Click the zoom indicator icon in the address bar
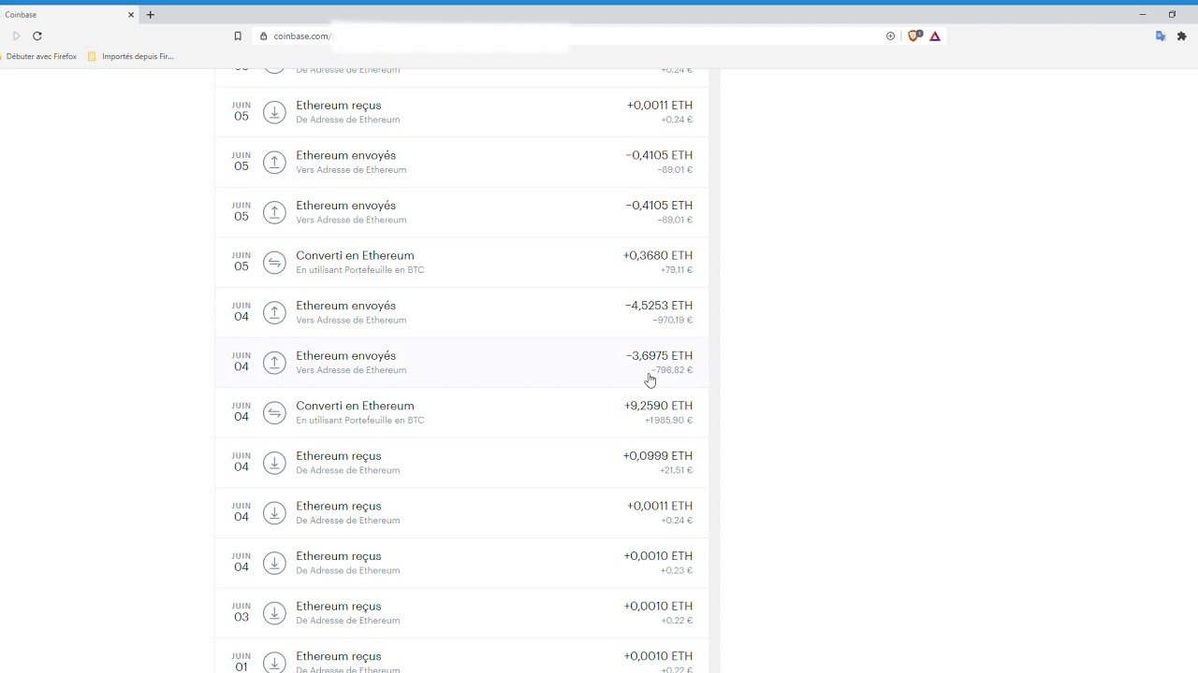The image size is (1198, 673). (890, 36)
